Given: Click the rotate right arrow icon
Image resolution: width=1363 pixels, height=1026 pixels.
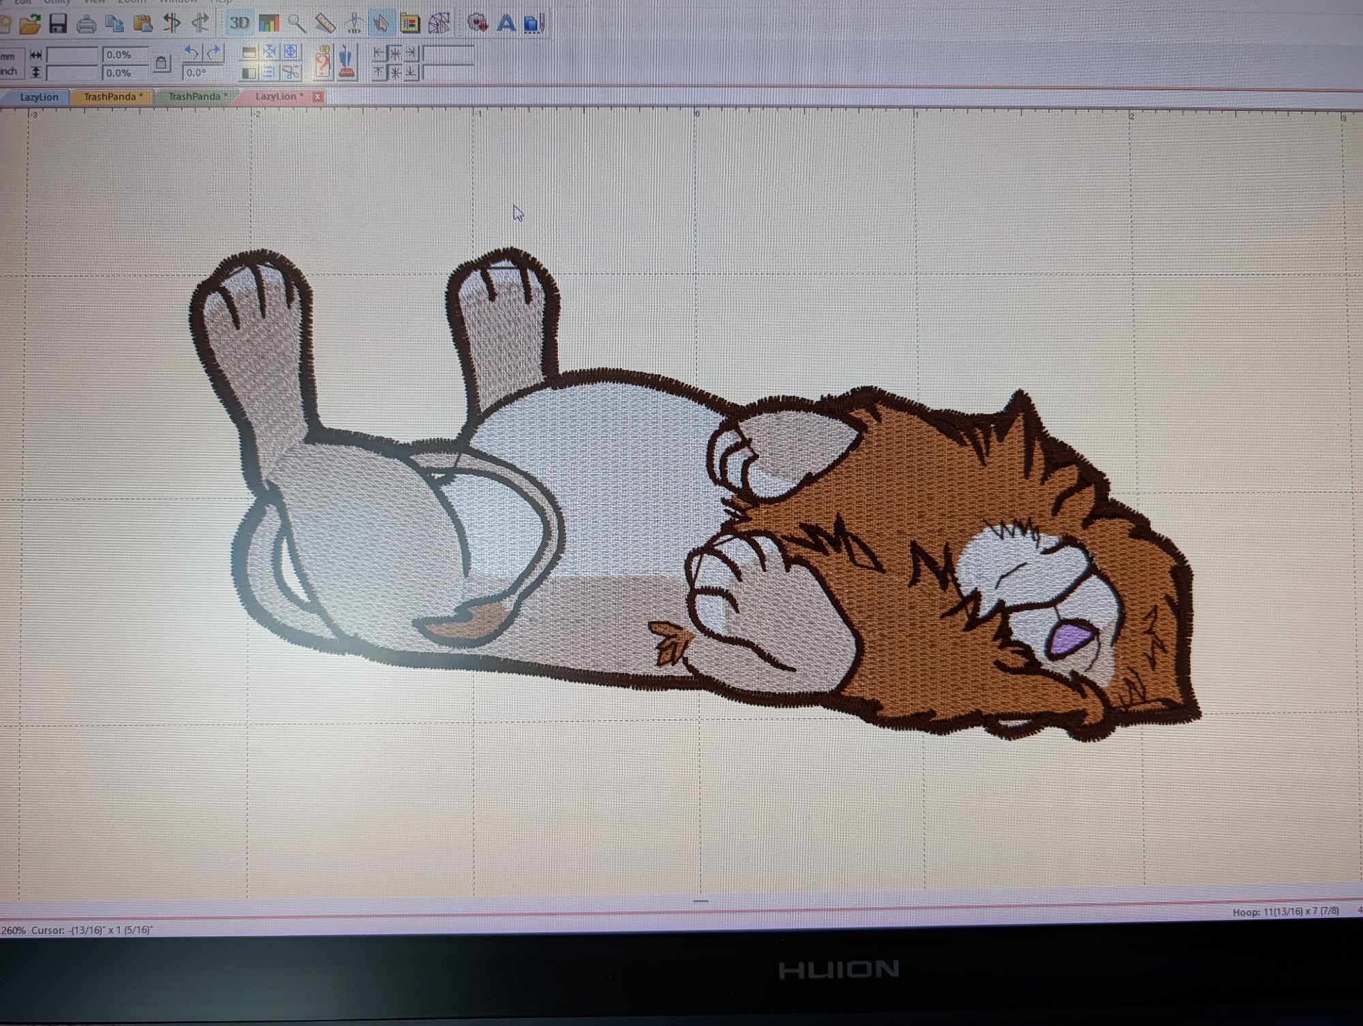Looking at the screenshot, I should click(214, 52).
